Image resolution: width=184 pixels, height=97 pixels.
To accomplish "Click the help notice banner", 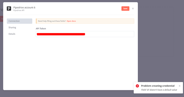I will (85, 21).
